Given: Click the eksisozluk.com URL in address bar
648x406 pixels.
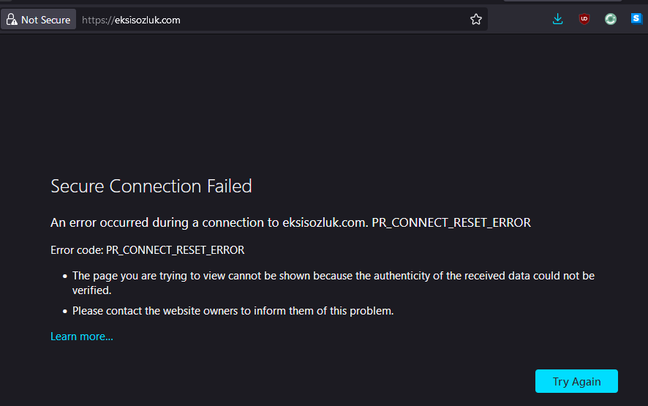Looking at the screenshot, I should (147, 20).
